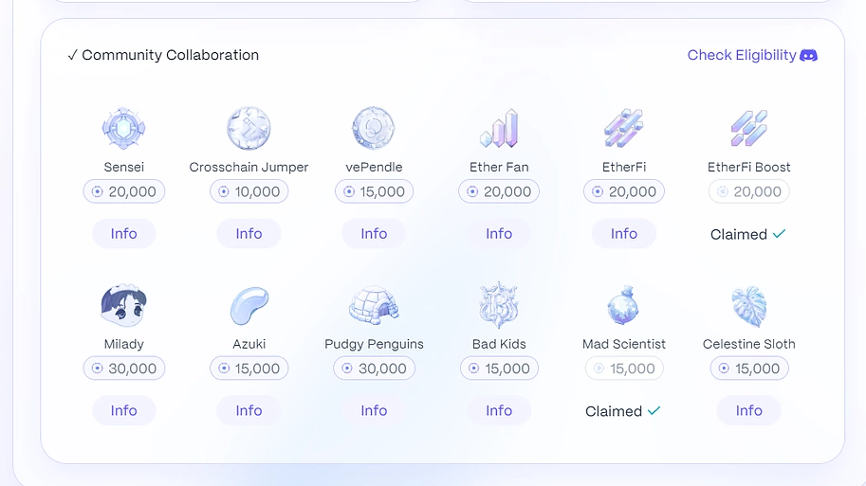Select the Ether Fan crystal bars icon
The width and height of the screenshot is (866, 486).
click(499, 128)
